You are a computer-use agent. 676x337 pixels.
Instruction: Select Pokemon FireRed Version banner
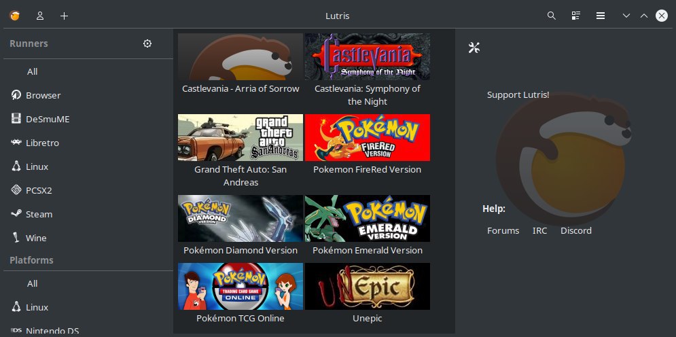(368, 137)
